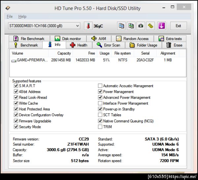Toggle the 48-bit Address checkbox
198x180 pixels.
(16, 91)
